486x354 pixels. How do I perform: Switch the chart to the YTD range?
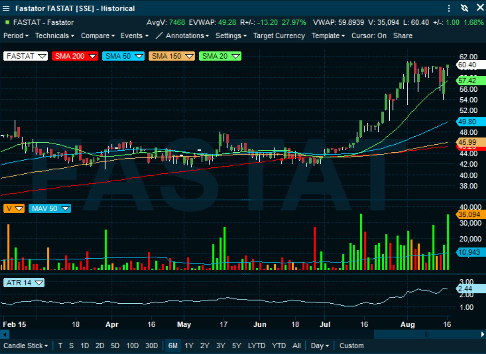click(279, 346)
